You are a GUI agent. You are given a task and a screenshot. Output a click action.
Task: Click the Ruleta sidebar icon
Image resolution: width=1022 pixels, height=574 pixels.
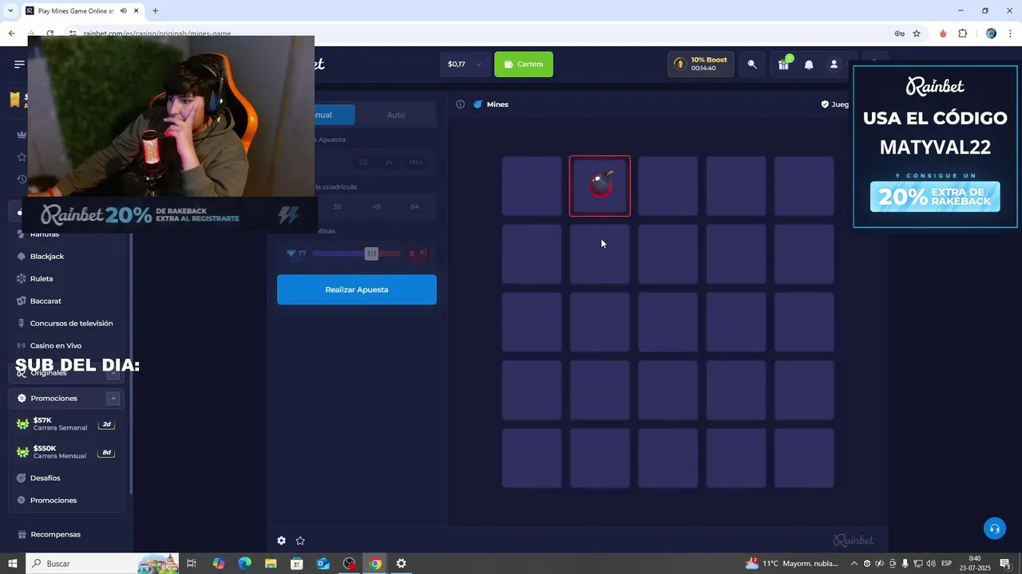22,279
